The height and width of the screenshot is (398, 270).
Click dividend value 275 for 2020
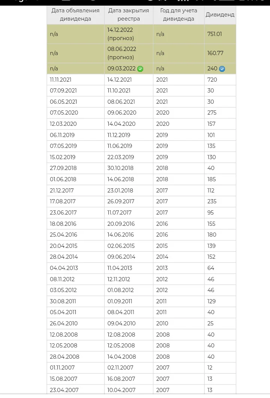tap(212, 113)
